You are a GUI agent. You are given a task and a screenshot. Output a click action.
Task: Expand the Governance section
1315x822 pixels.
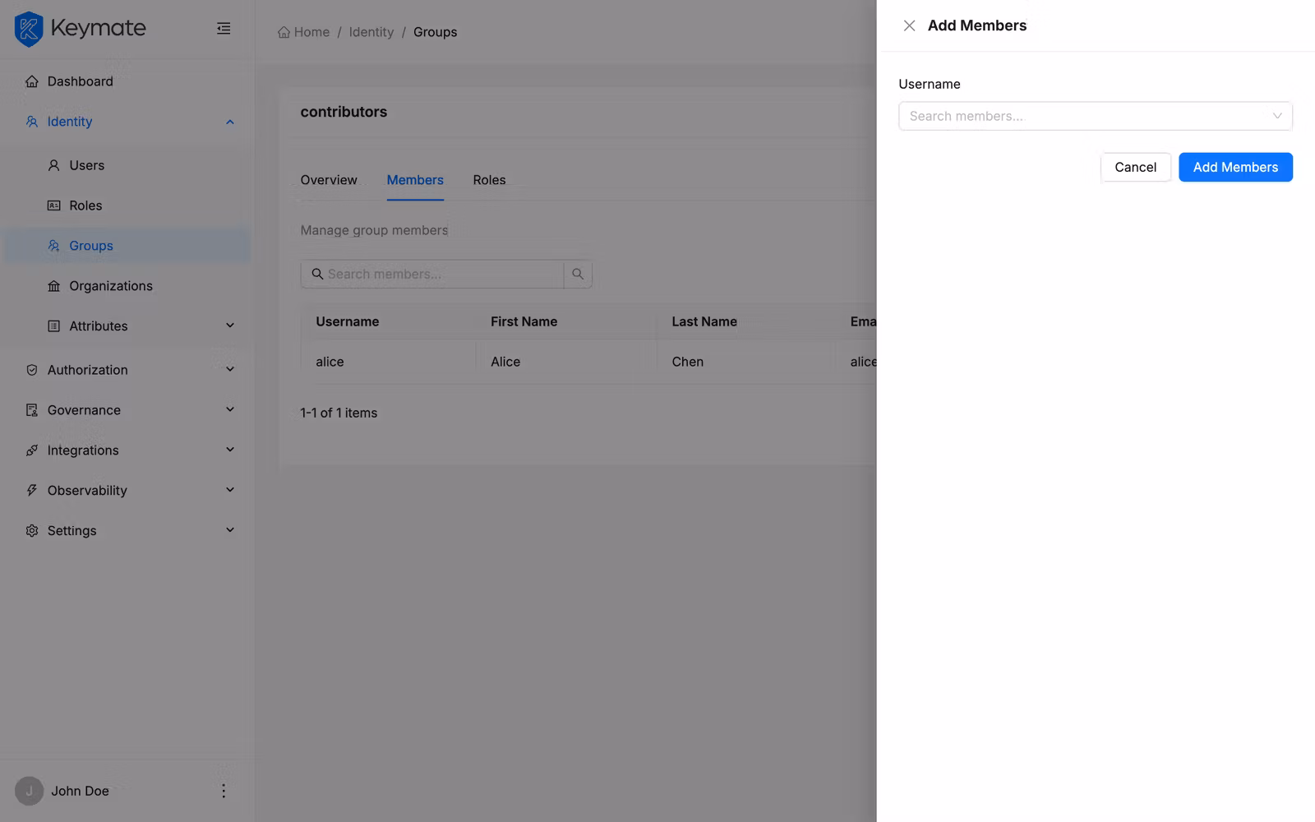(229, 409)
